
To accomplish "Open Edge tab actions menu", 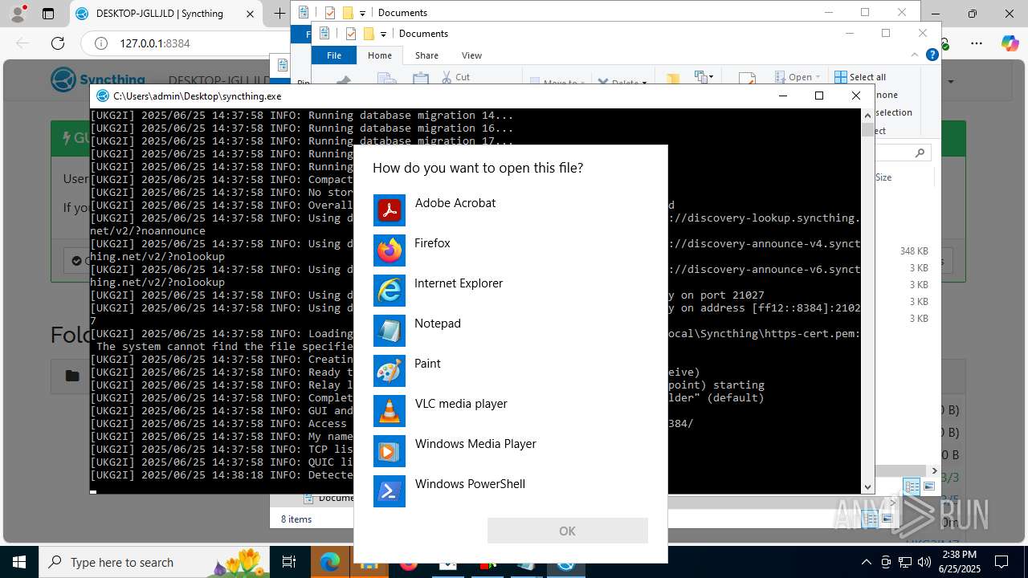I will point(48,14).
